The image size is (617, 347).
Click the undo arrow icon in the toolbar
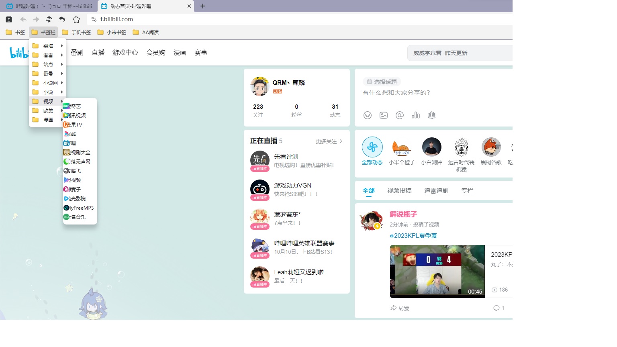point(62,19)
